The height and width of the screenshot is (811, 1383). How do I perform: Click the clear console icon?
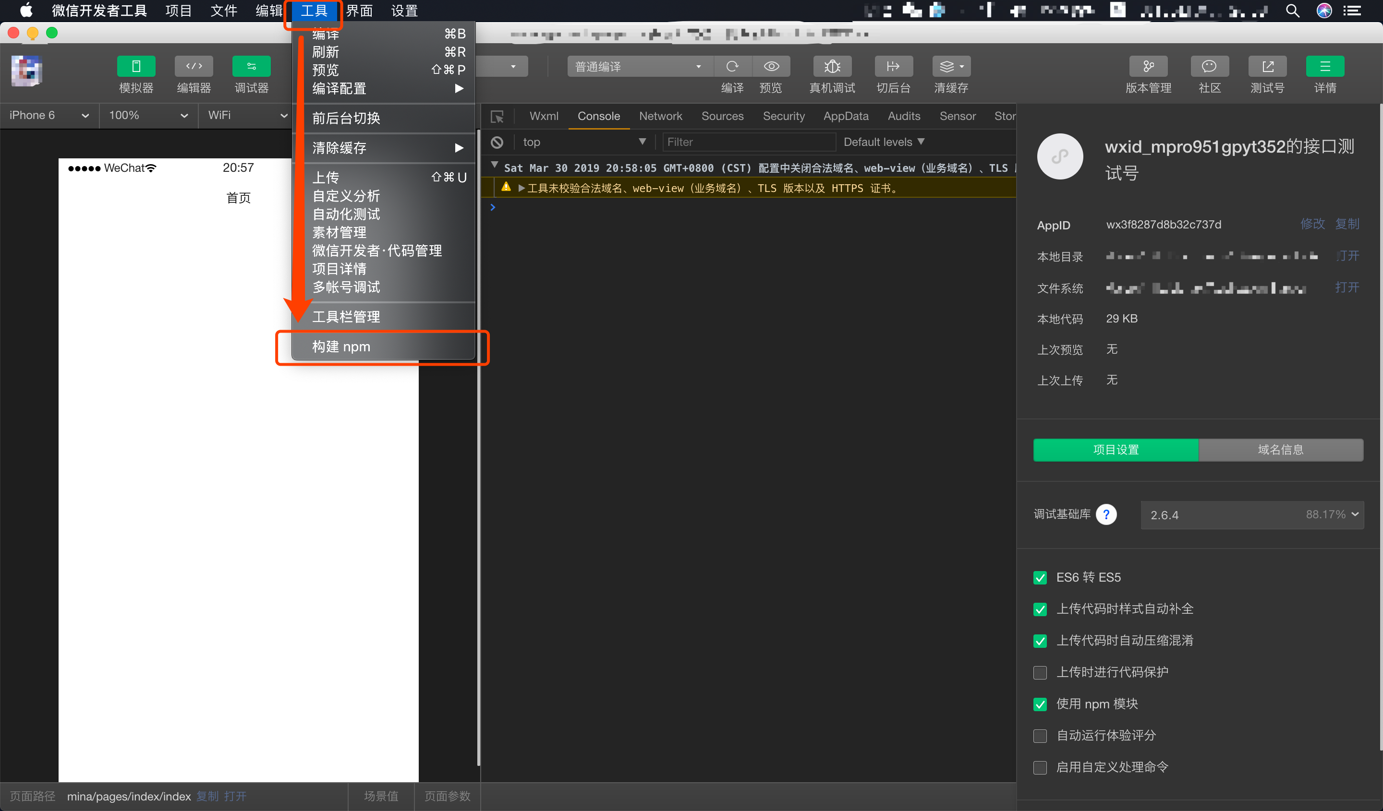point(497,143)
